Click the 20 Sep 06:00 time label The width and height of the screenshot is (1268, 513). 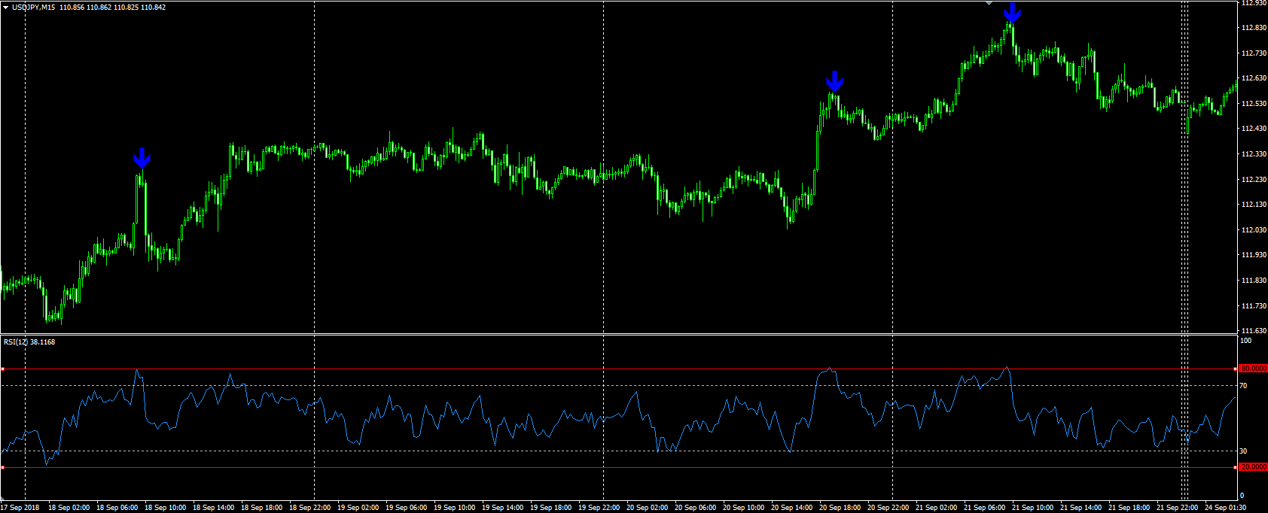tap(696, 508)
